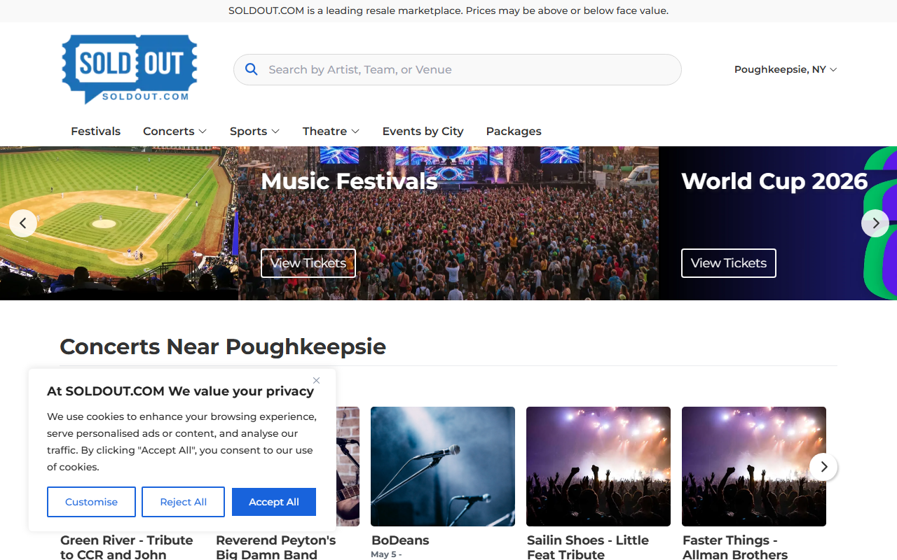
Task: View Tickets for World Cup 2026
Action: click(x=729, y=263)
